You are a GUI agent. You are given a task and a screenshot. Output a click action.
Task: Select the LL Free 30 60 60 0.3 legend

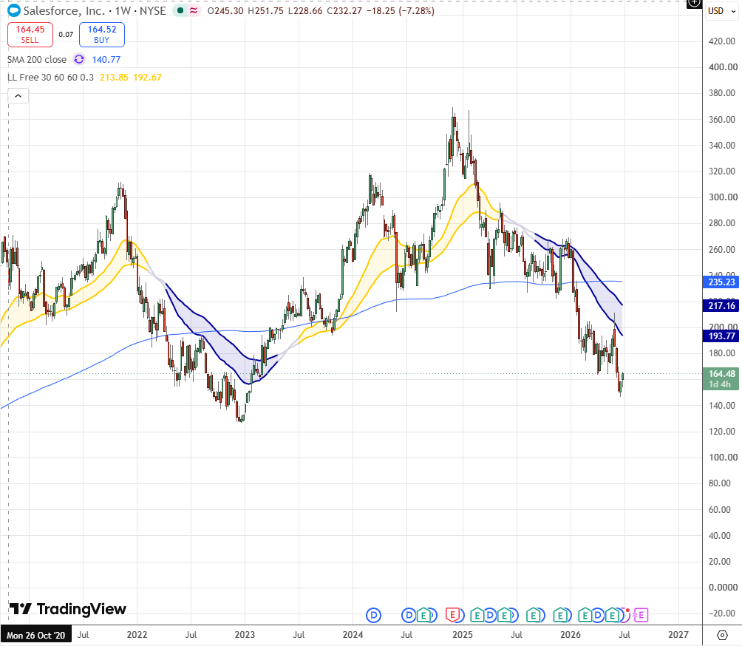(x=51, y=77)
